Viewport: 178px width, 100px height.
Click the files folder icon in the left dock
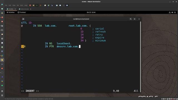tap(2, 26)
